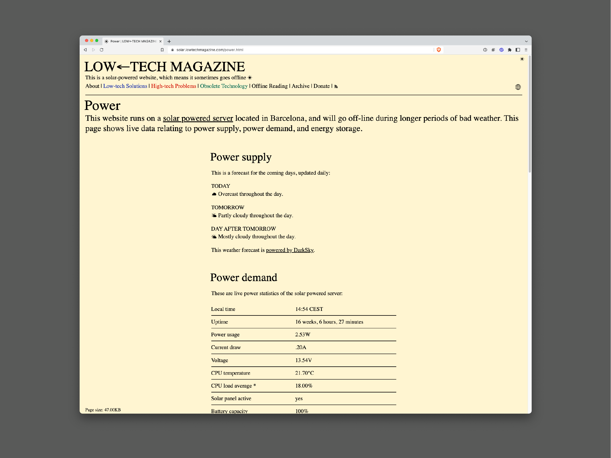The height and width of the screenshot is (458, 611).
Task: Click the 1Password extension icon
Action: (485, 50)
